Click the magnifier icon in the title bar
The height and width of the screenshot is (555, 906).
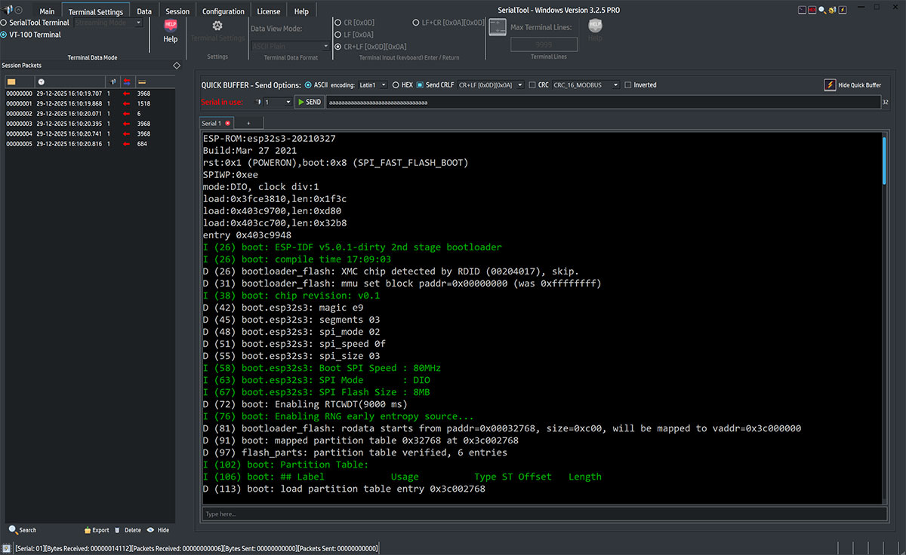[x=822, y=11]
